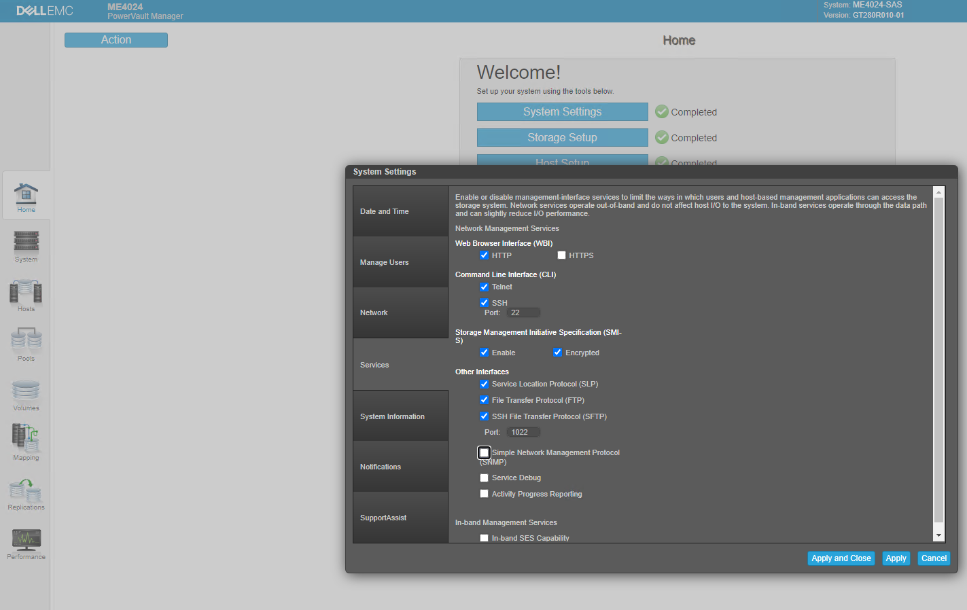This screenshot has width=967, height=610.
Task: Click the system name ME4024-SAS text
Action: click(x=877, y=5)
